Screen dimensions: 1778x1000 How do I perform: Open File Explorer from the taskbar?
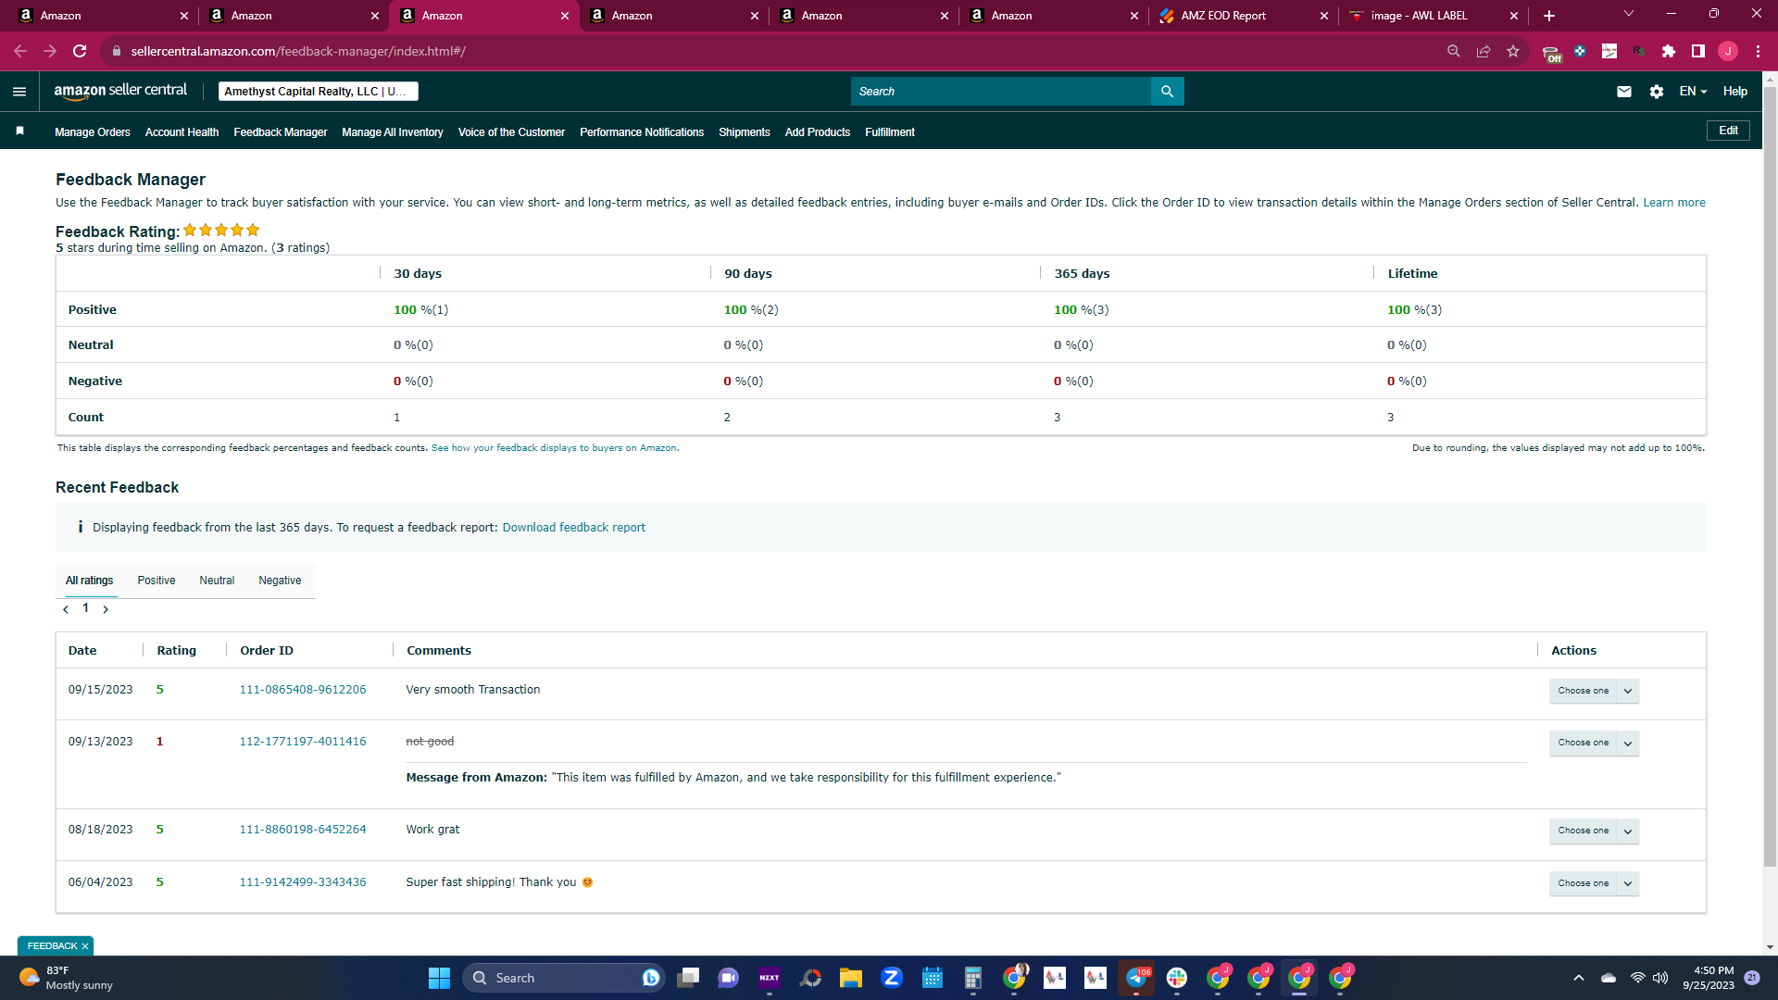point(851,978)
